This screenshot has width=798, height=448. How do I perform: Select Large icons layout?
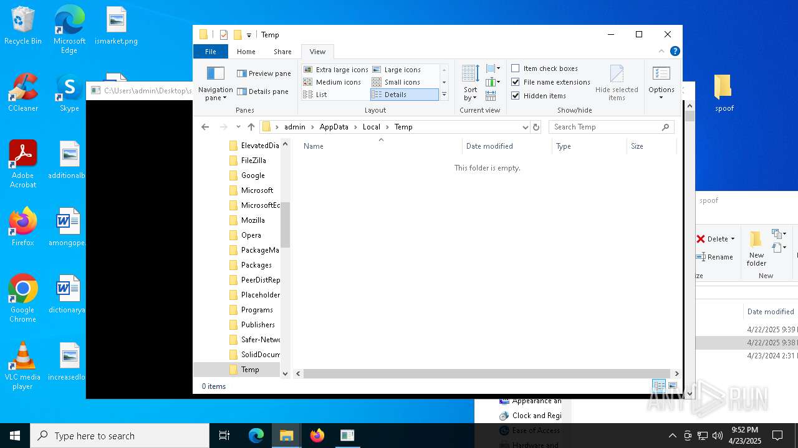tap(397, 70)
